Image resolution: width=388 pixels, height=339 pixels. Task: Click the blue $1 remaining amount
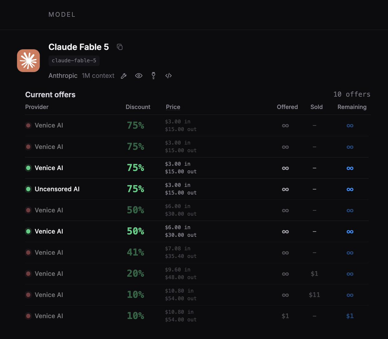[350, 316]
